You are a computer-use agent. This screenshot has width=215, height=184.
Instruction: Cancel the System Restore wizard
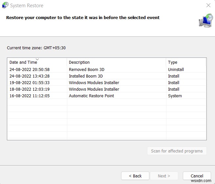[x=197, y=176]
